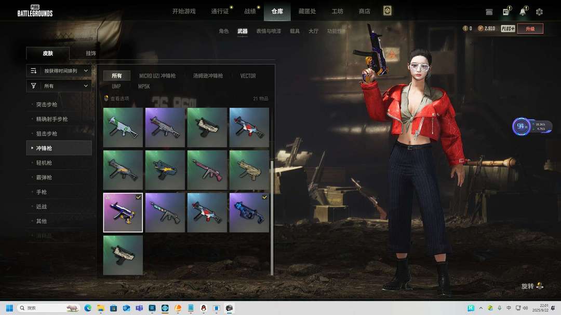Screen dimensions: 561x315
Task: Filter skins by VECTOR
Action: click(x=248, y=76)
